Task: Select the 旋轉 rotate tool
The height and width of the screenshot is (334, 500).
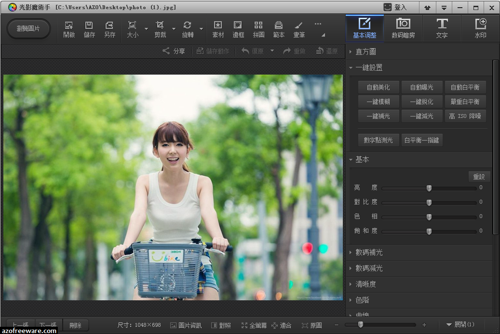Action: point(188,27)
